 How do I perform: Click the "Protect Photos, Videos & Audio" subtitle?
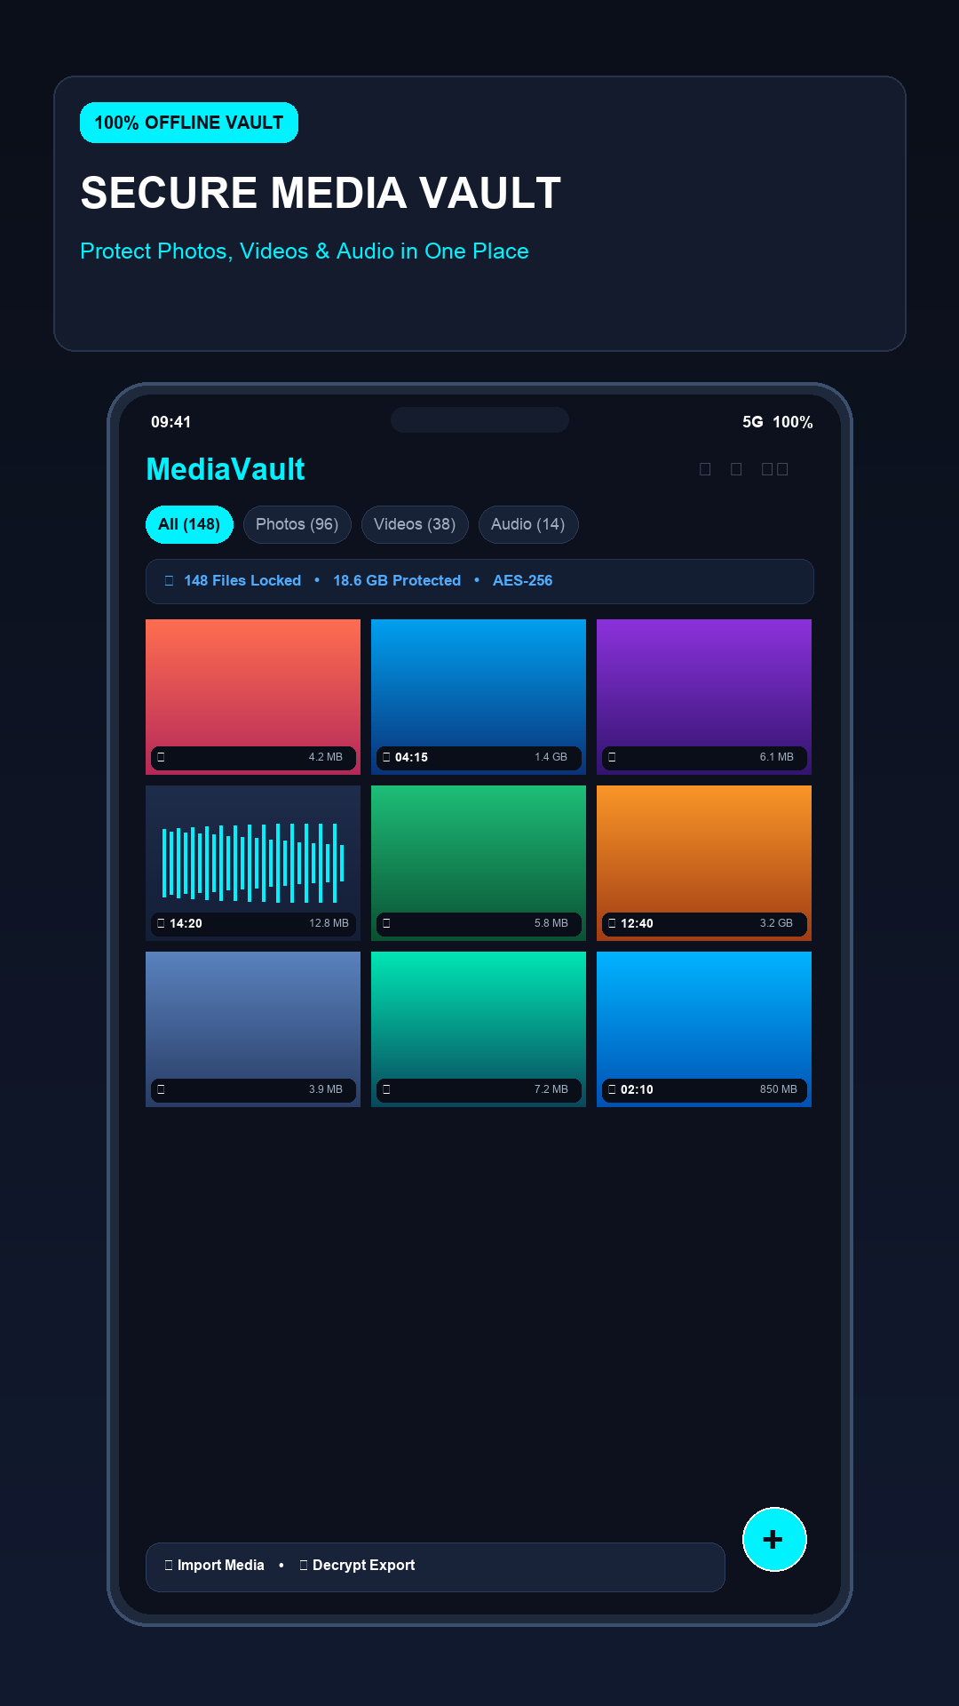(x=305, y=251)
